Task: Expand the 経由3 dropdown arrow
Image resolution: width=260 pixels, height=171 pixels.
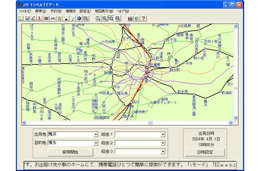Action: [163, 151]
